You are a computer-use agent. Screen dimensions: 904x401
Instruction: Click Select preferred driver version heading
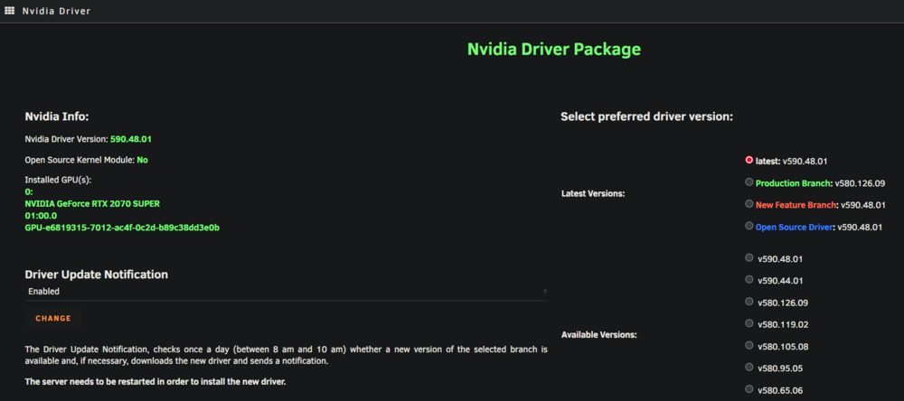(x=647, y=117)
